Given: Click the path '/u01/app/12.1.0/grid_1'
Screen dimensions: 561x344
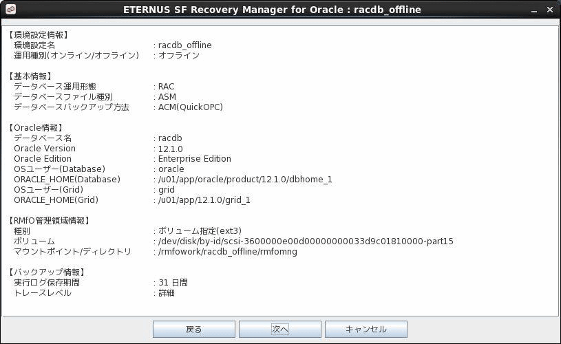Looking at the screenshot, I should (x=204, y=200).
